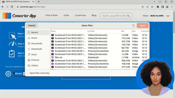Click the Step 3 clipboard check icon

(x=12, y=54)
